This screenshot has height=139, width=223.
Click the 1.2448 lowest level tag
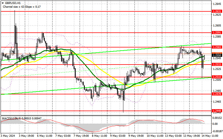[x=217, y=111]
